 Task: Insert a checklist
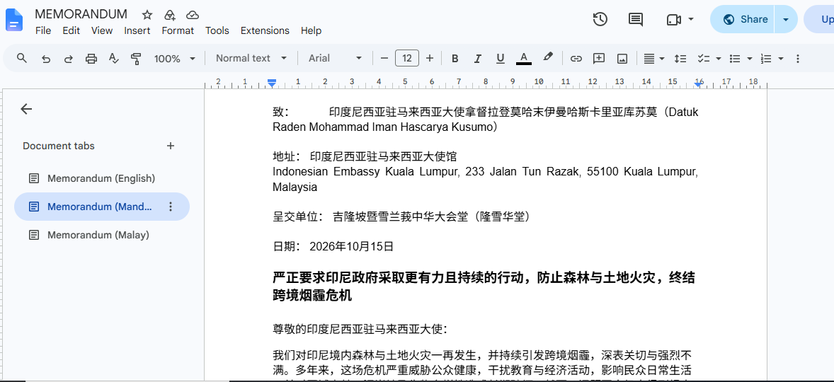pos(704,59)
